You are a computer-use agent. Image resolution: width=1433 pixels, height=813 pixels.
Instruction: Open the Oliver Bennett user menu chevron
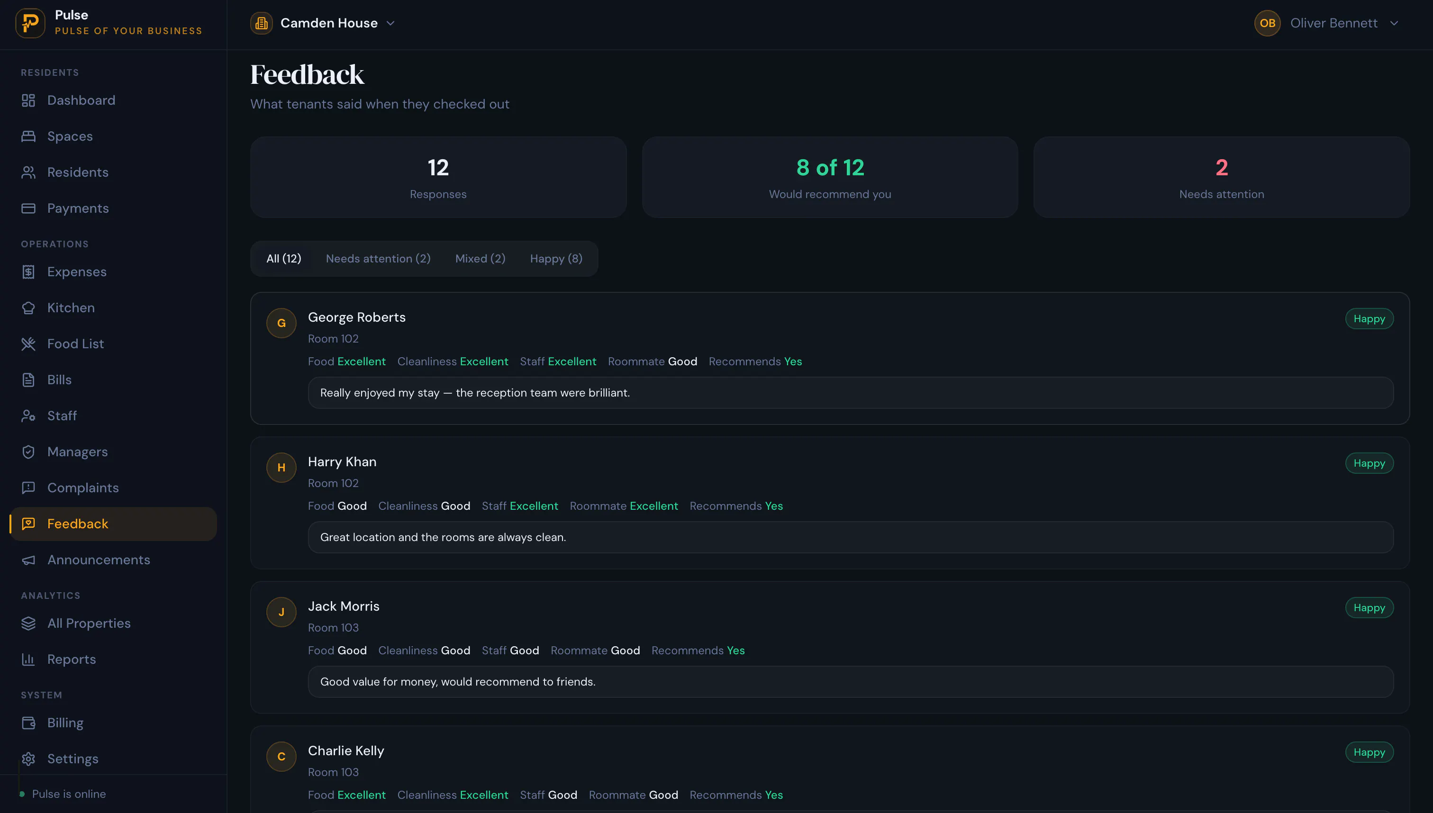click(x=1394, y=24)
